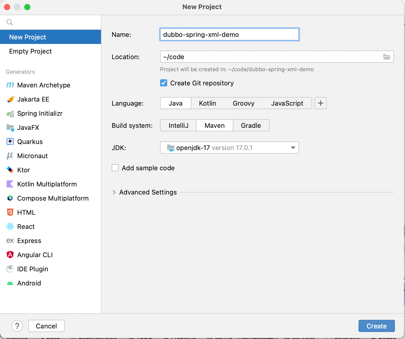Screen dimensions: 405x339
Task: Browse for location using the folder icon
Action: [387, 57]
